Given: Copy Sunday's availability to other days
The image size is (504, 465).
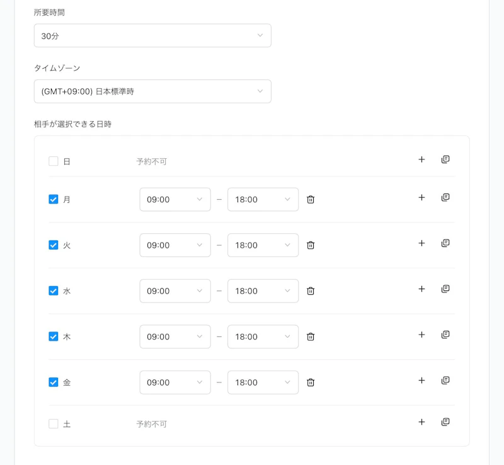Looking at the screenshot, I should [x=445, y=159].
